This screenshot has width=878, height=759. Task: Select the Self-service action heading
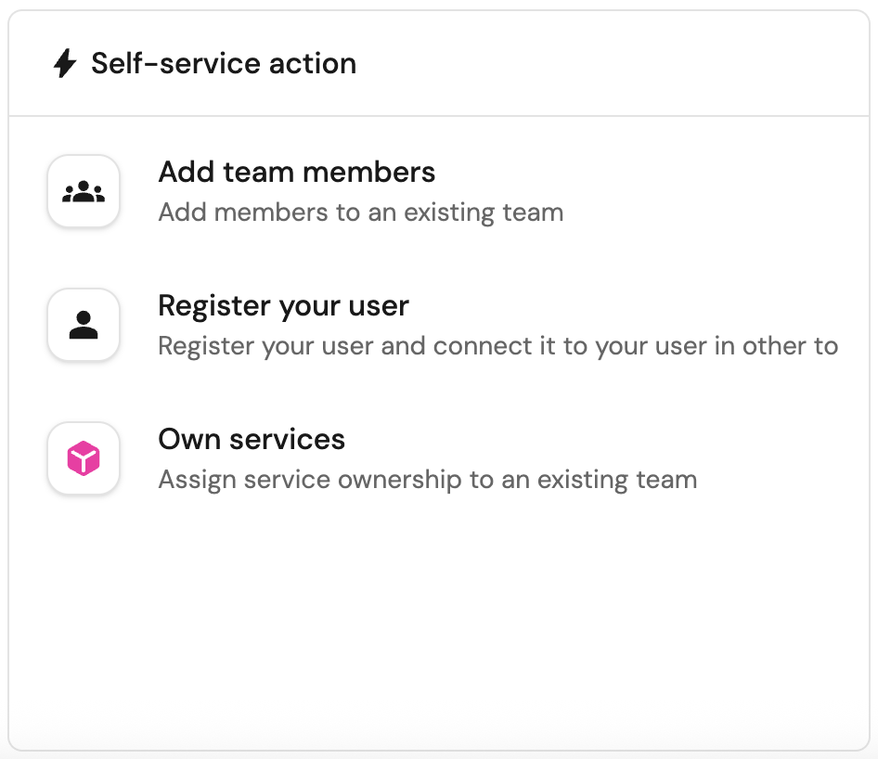coord(223,64)
